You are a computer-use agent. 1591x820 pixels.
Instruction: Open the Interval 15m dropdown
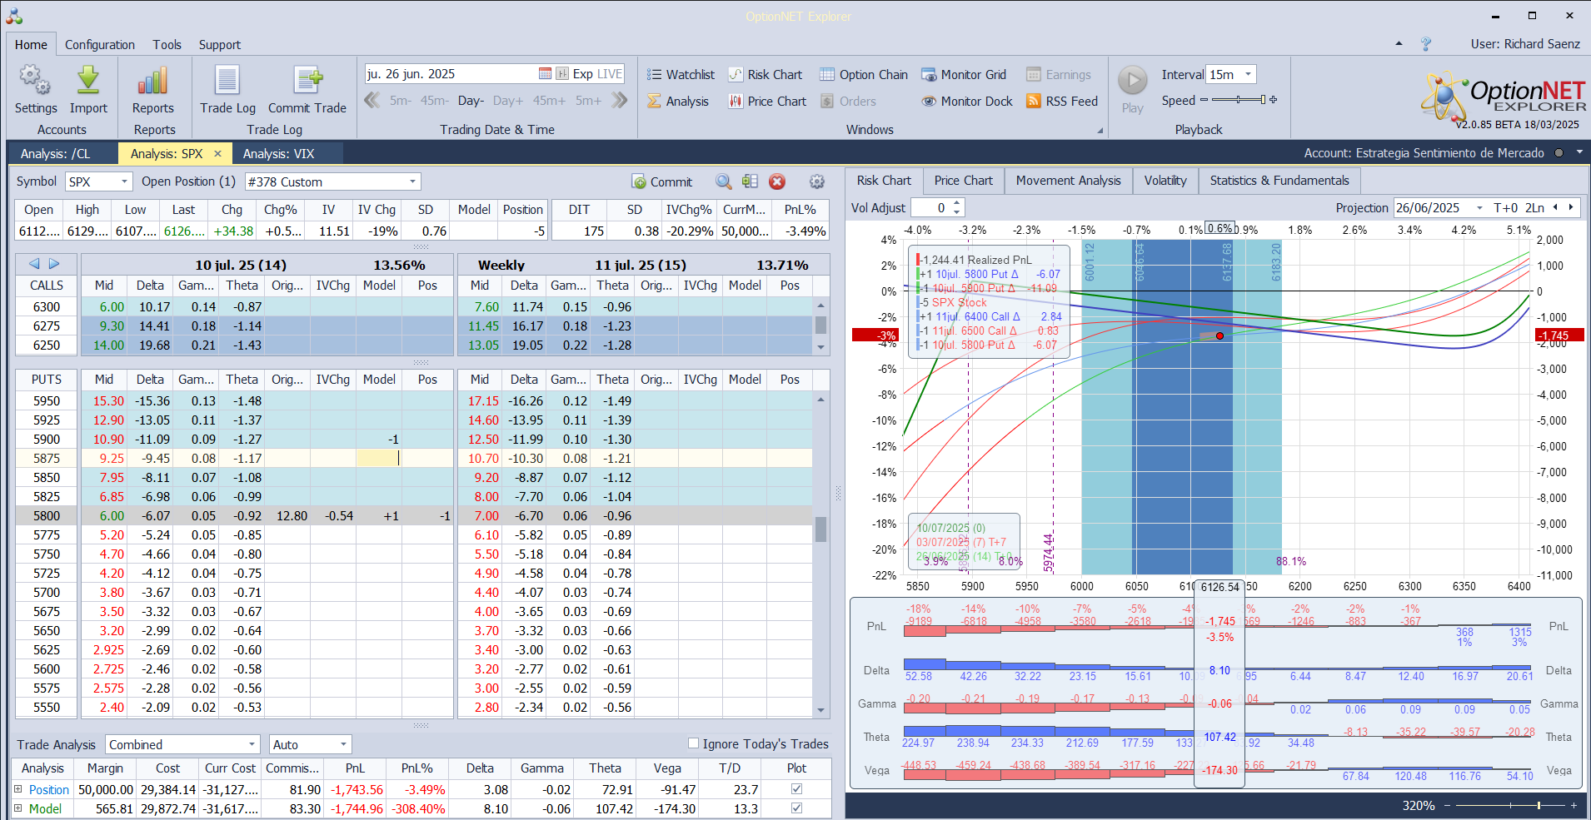pos(1248,74)
